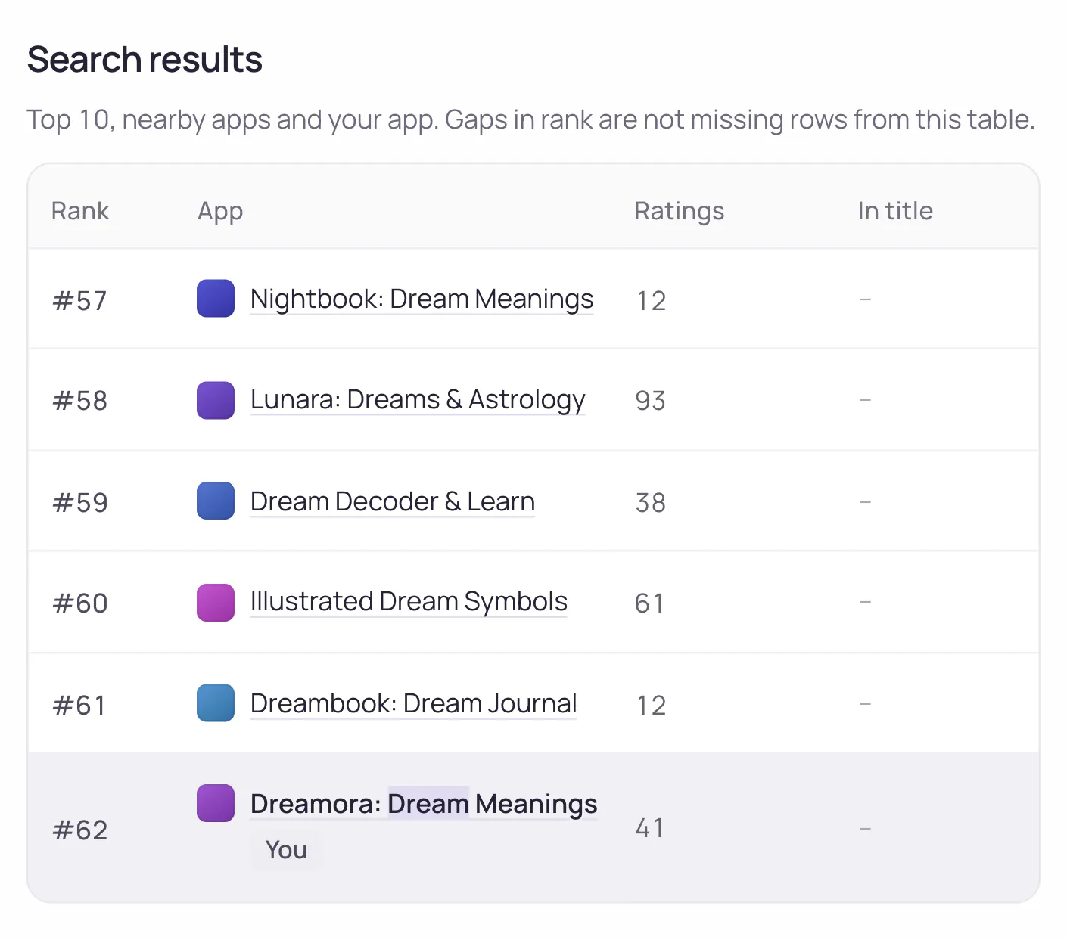Image resolution: width=1067 pixels, height=940 pixels.
Task: Select rank cell #59
Action: pos(80,503)
